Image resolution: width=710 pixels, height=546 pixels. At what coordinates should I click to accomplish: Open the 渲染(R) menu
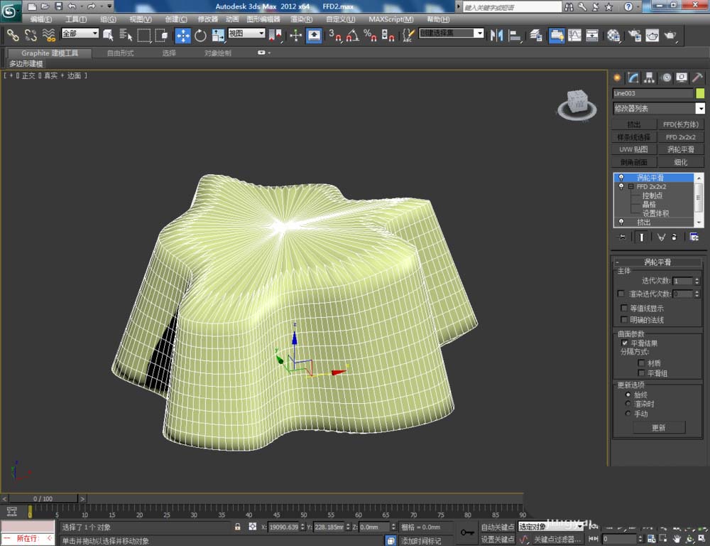pyautogui.click(x=301, y=19)
